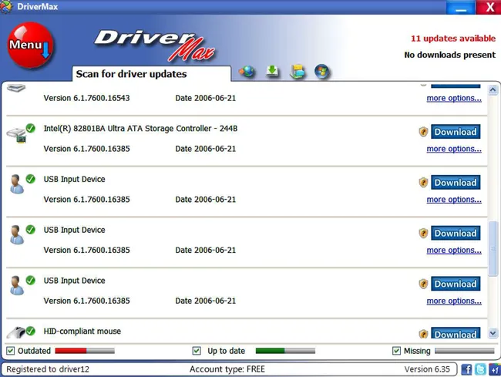Click the DriverMax logo in header
This screenshot has height=377, width=501.
(x=155, y=45)
